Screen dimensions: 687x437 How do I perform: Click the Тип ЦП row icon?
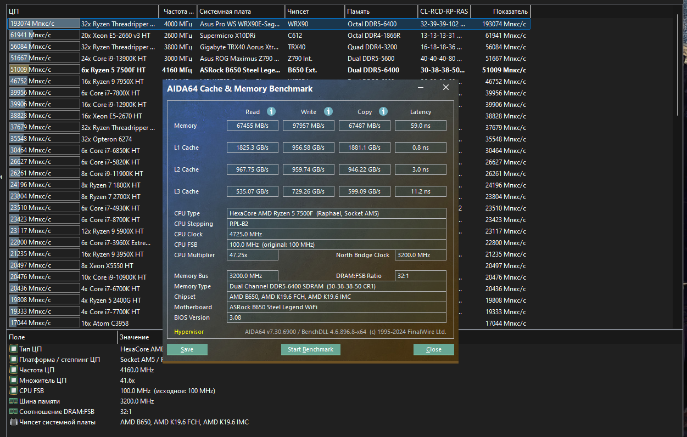(x=13, y=349)
